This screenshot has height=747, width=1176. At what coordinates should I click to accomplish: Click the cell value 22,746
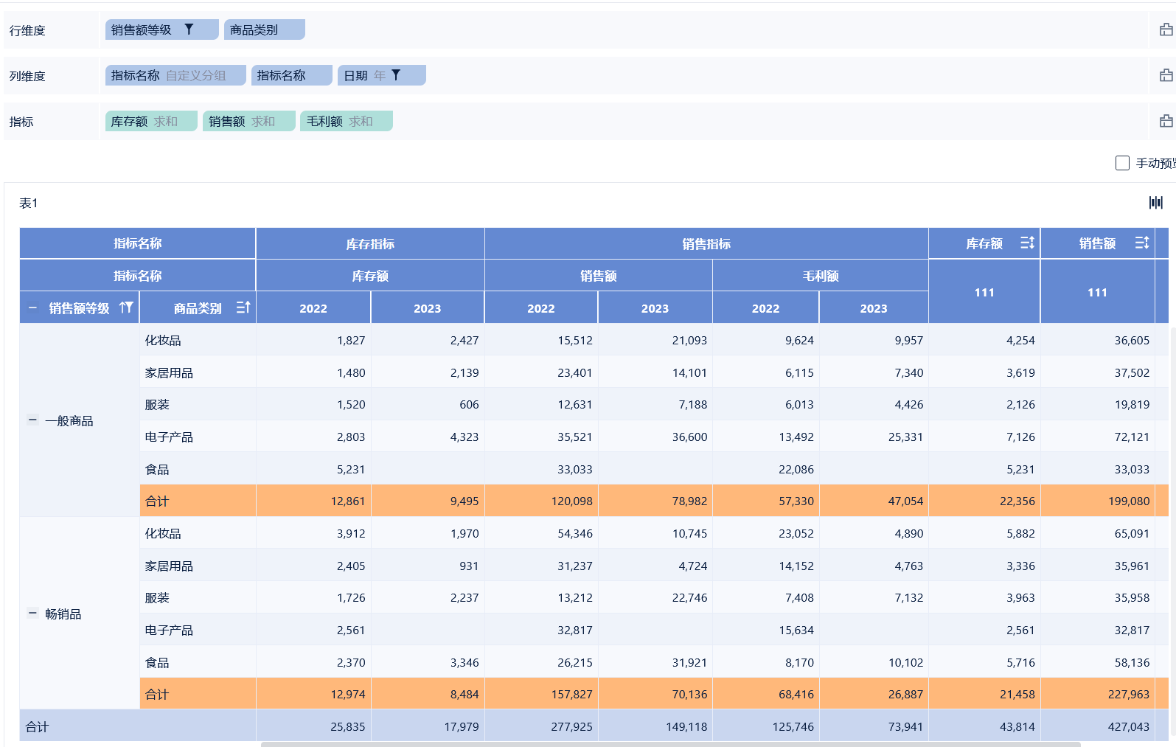pos(689,597)
